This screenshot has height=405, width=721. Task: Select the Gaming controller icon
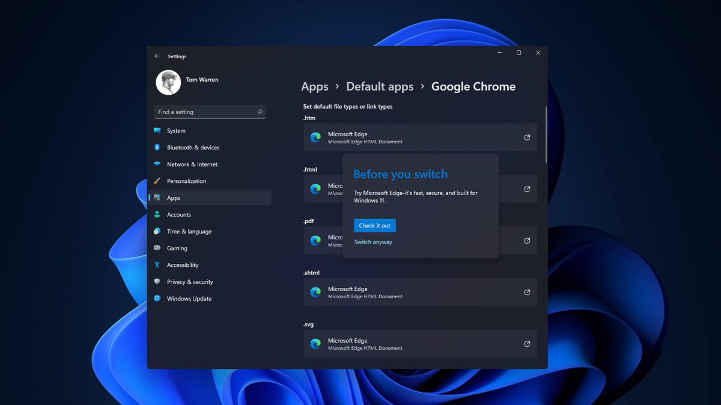click(157, 248)
